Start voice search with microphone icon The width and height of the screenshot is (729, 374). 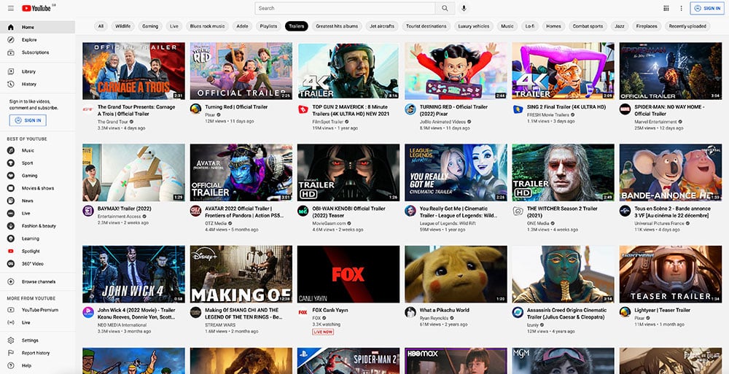click(464, 8)
